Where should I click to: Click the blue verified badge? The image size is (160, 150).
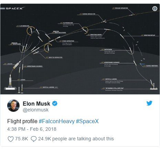pos(55,104)
